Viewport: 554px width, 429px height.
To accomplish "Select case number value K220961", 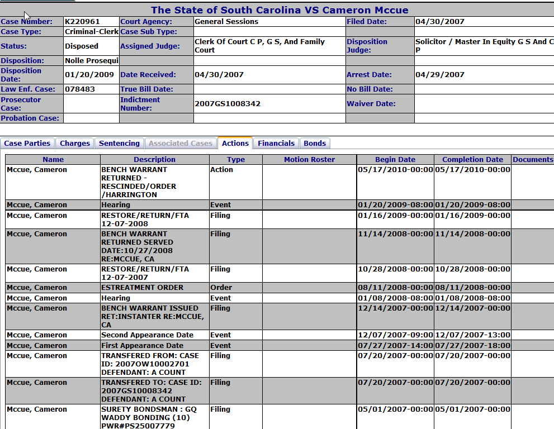I will click(x=82, y=22).
